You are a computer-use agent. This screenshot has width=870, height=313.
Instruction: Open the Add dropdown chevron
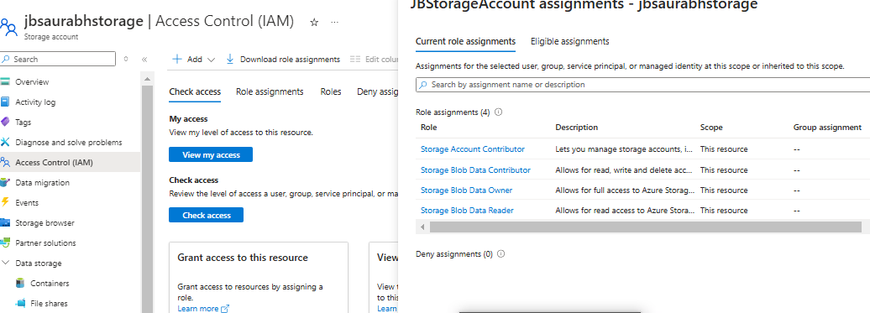tap(211, 60)
